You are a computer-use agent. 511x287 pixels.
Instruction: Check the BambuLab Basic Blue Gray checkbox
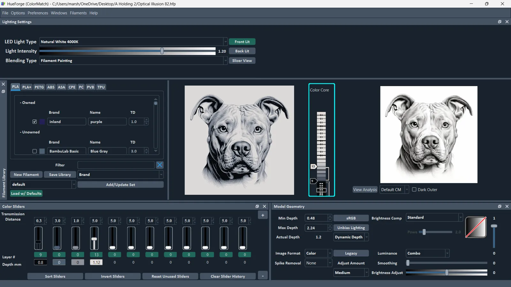(34, 151)
